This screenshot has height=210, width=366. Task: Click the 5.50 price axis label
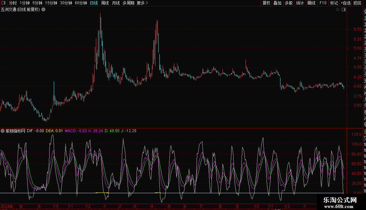point(357,29)
